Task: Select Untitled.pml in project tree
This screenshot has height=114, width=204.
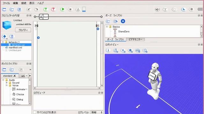Action: coord(15,50)
